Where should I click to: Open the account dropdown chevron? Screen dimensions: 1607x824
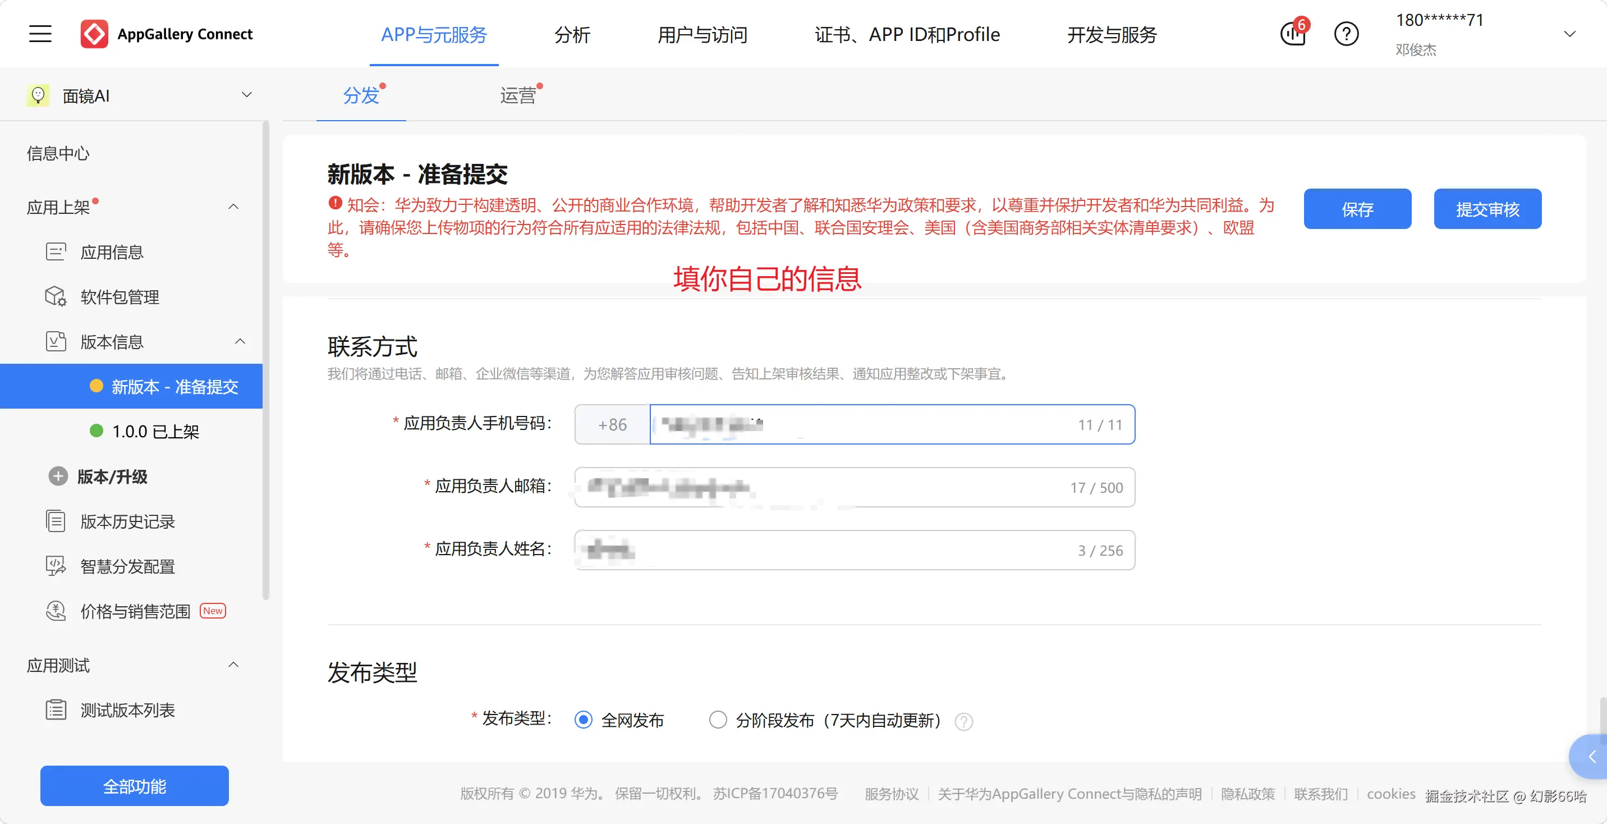pos(1569,34)
